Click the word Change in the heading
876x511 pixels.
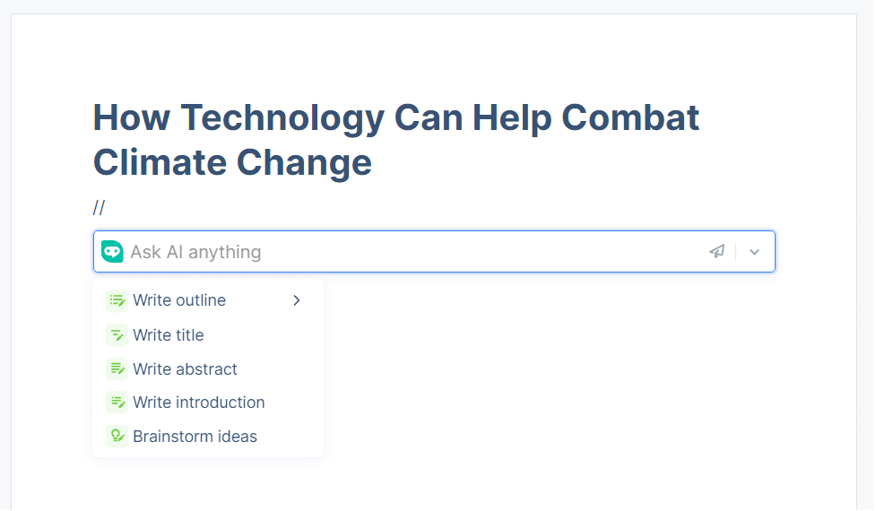tap(303, 162)
